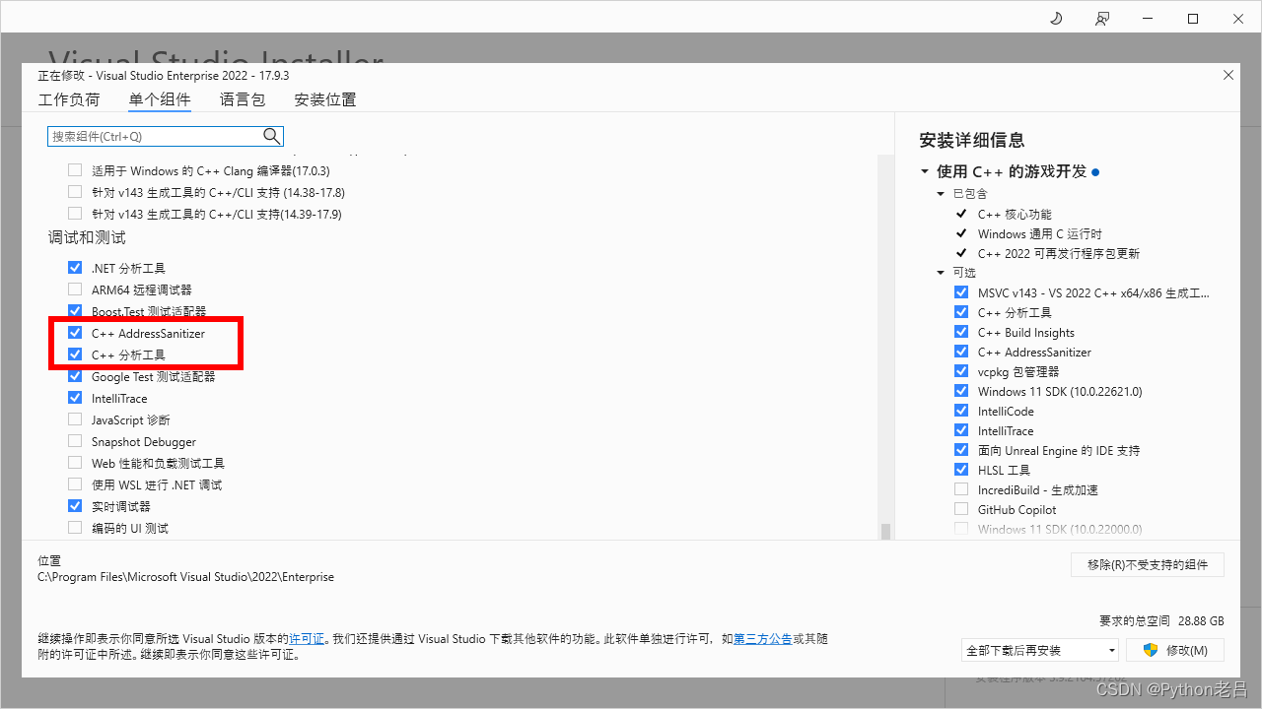
Task: Uncheck IntelliCode option
Action: pos(961,411)
